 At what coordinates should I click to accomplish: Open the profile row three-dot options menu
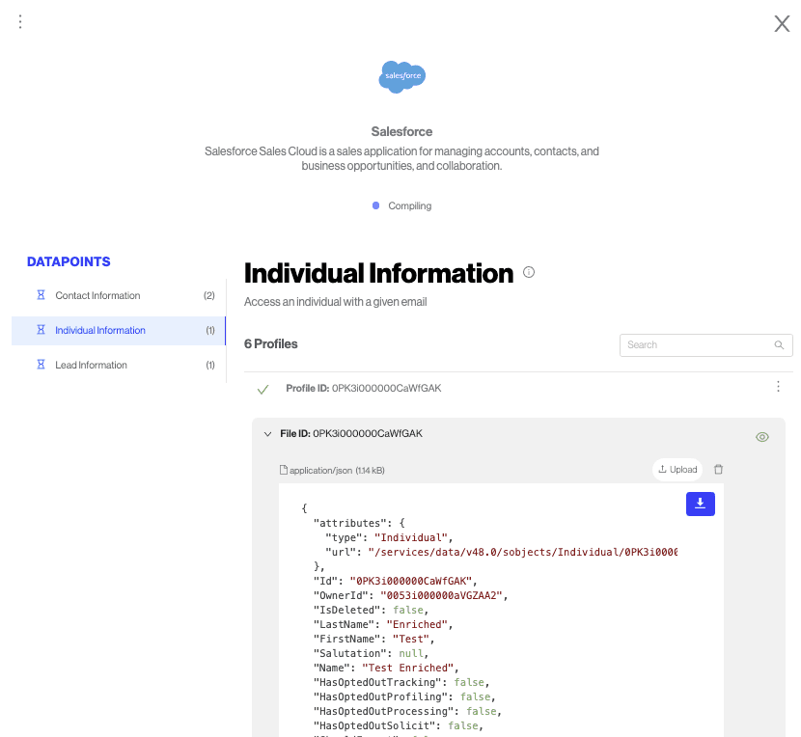778,387
